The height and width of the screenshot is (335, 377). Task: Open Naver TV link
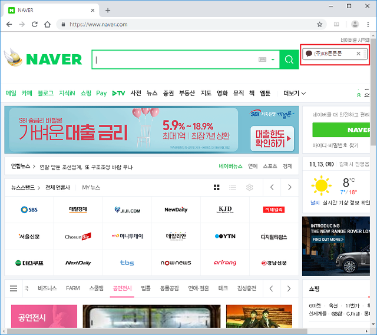pos(118,93)
